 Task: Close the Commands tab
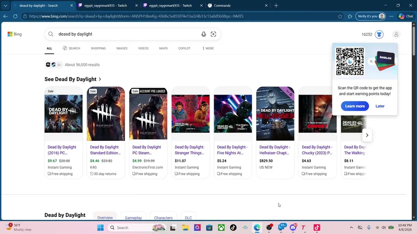[x=266, y=5]
